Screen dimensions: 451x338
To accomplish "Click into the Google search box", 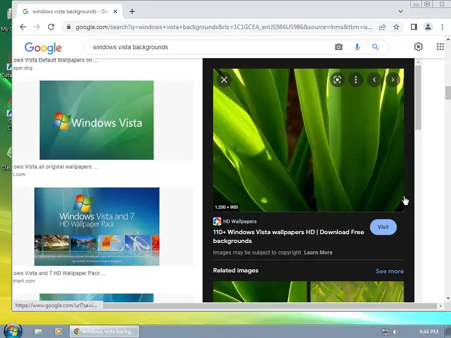I will pyautogui.click(x=210, y=47).
